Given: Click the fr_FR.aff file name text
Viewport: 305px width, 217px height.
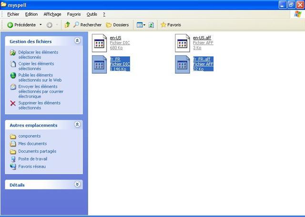Looking at the screenshot, I should pos(202,59).
